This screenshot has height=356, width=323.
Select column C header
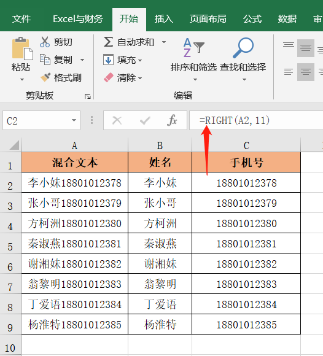(246, 145)
